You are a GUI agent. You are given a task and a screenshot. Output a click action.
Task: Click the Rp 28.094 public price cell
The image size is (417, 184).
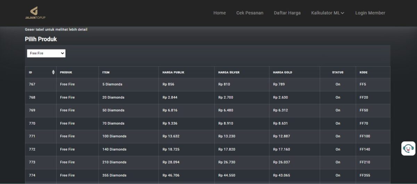171,162
